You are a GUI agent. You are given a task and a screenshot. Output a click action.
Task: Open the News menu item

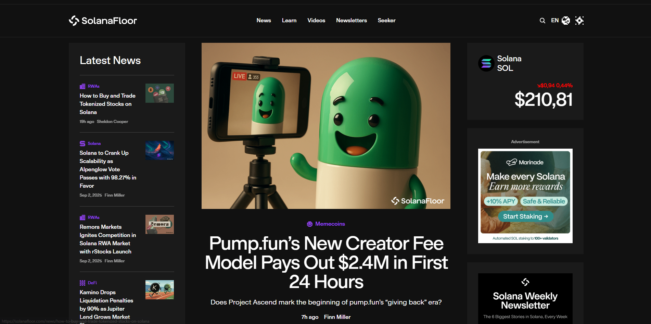pyautogui.click(x=264, y=21)
